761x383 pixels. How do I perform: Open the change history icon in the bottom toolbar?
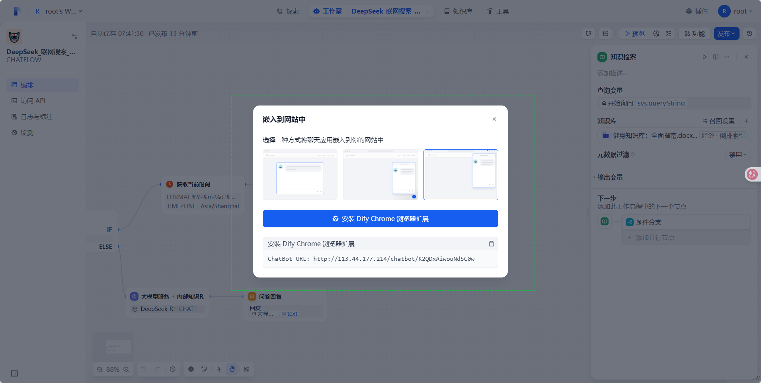pyautogui.click(x=173, y=369)
